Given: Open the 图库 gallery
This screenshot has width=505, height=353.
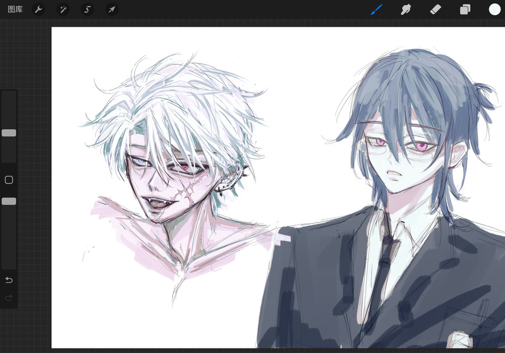Looking at the screenshot, I should click(15, 9).
